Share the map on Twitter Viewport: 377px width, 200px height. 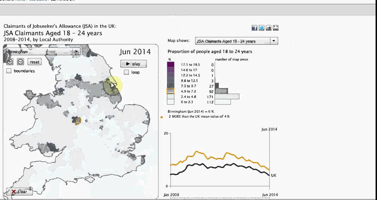click(x=262, y=28)
